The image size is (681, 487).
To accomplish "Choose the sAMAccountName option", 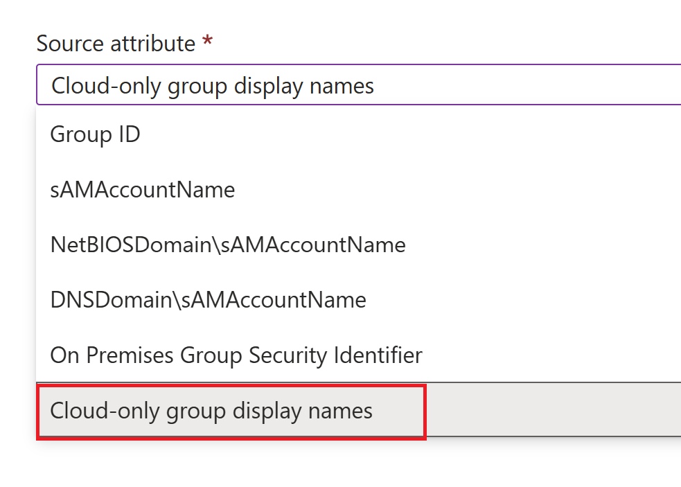I will coord(143,189).
